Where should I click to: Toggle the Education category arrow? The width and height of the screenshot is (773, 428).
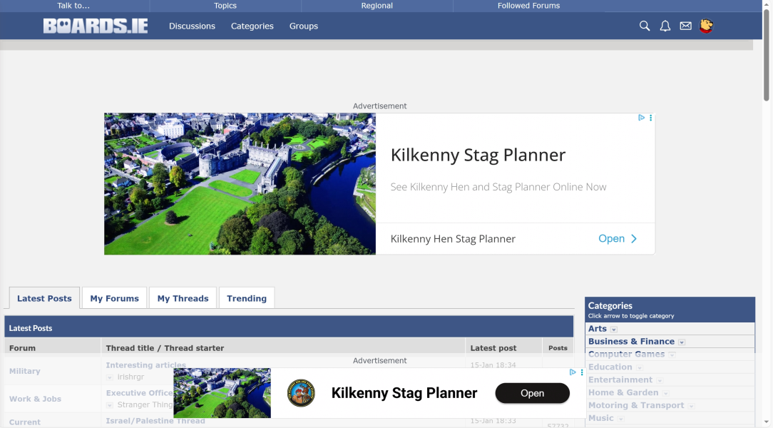point(640,368)
